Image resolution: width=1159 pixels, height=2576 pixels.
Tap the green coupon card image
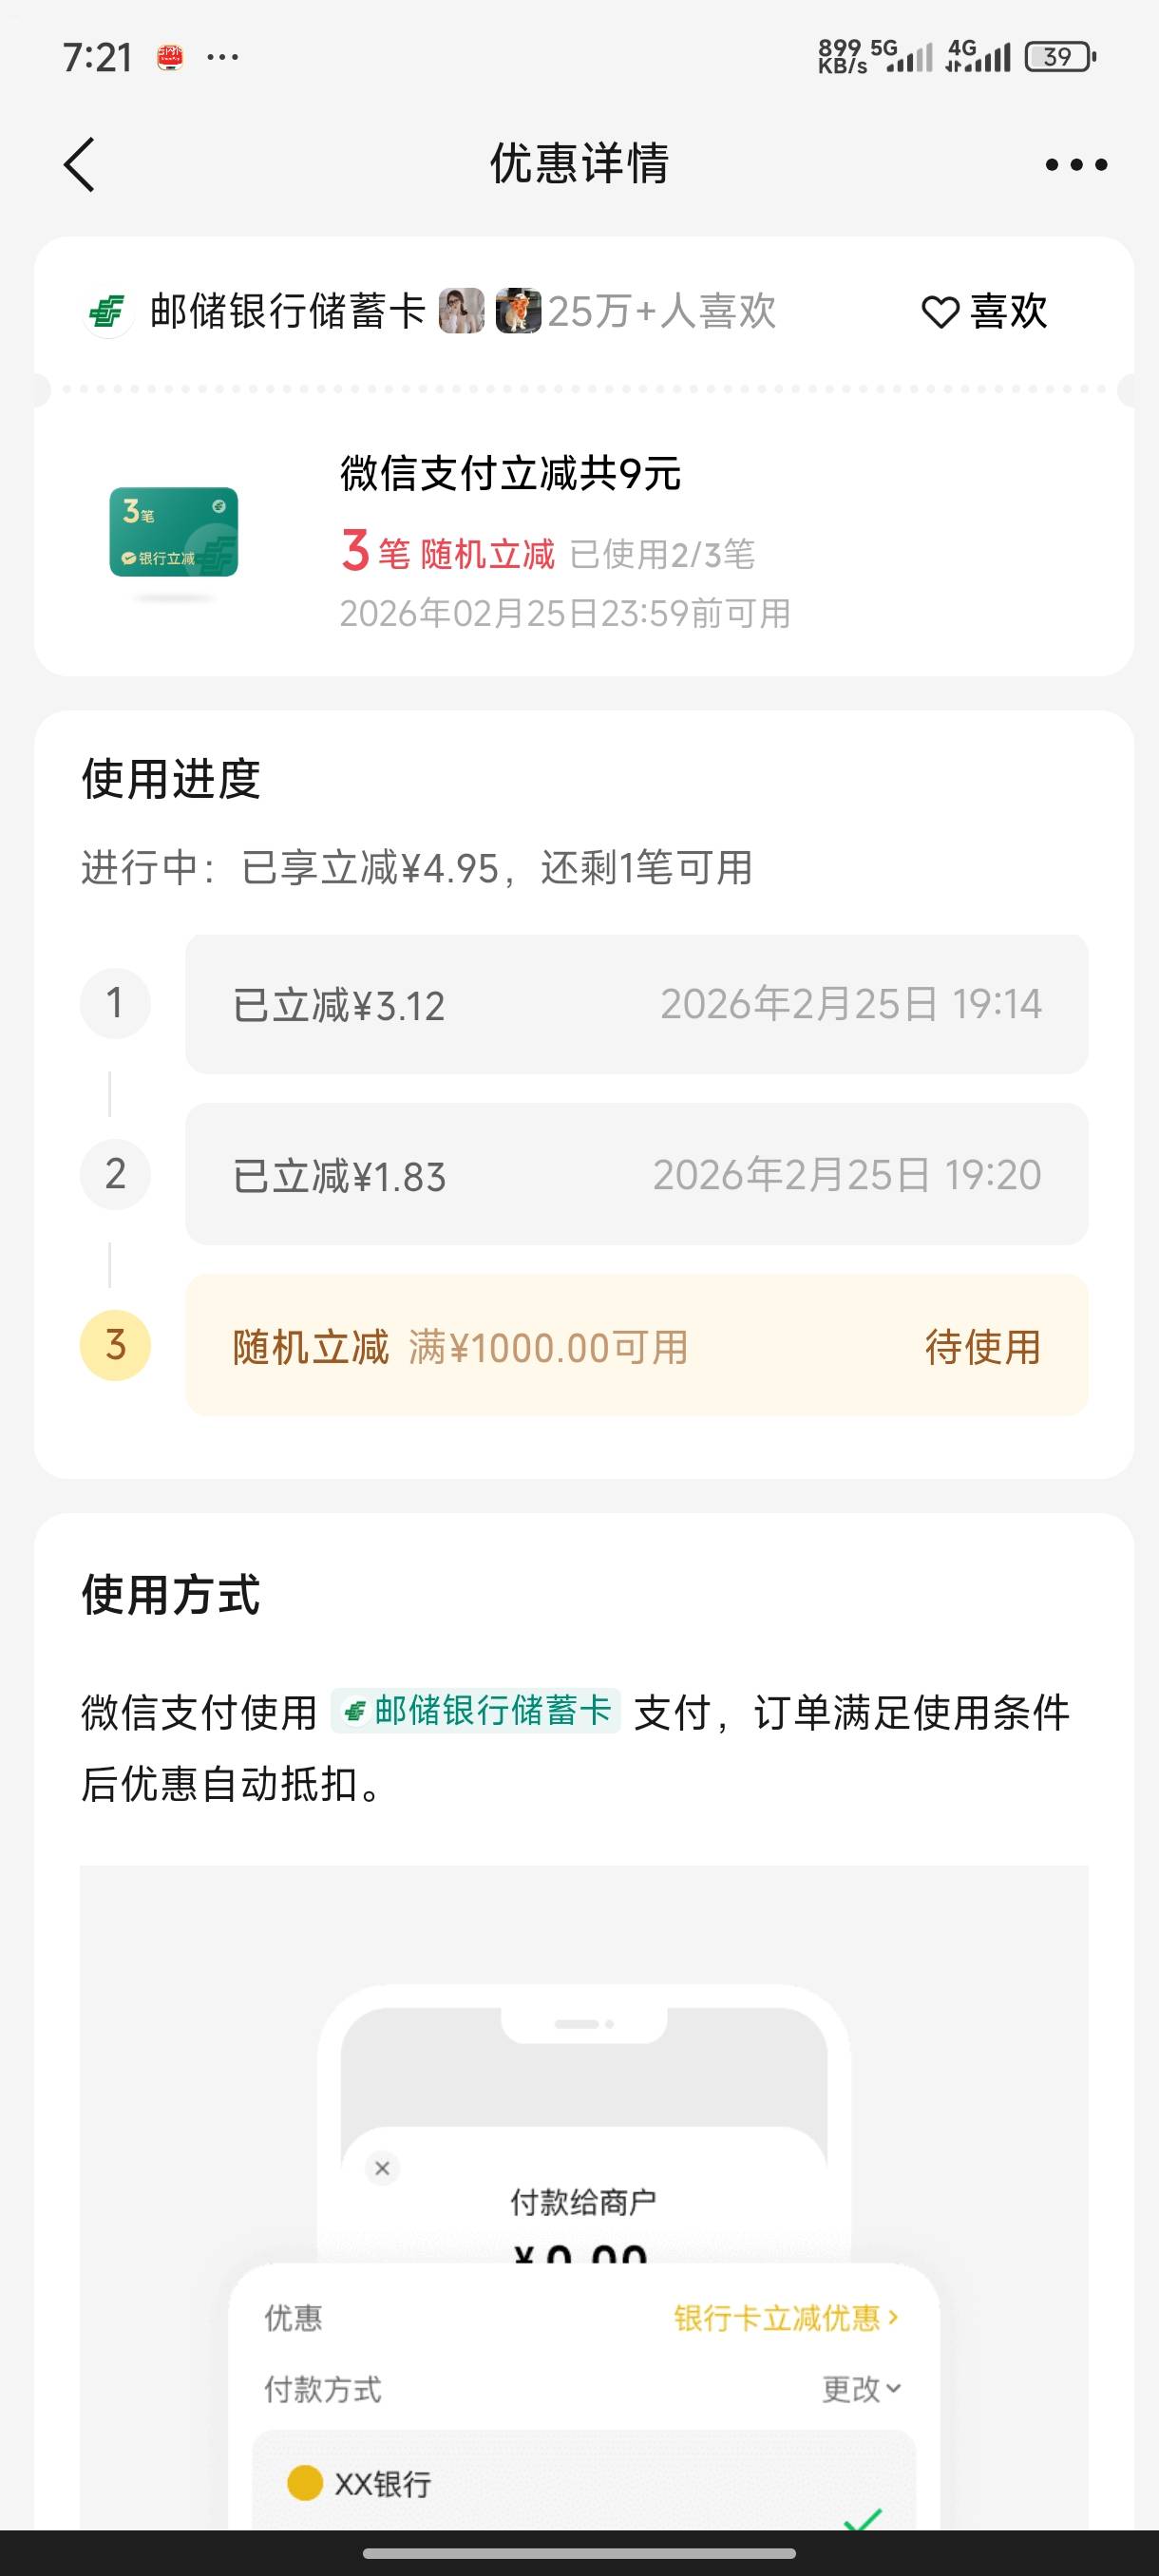pyautogui.click(x=174, y=532)
